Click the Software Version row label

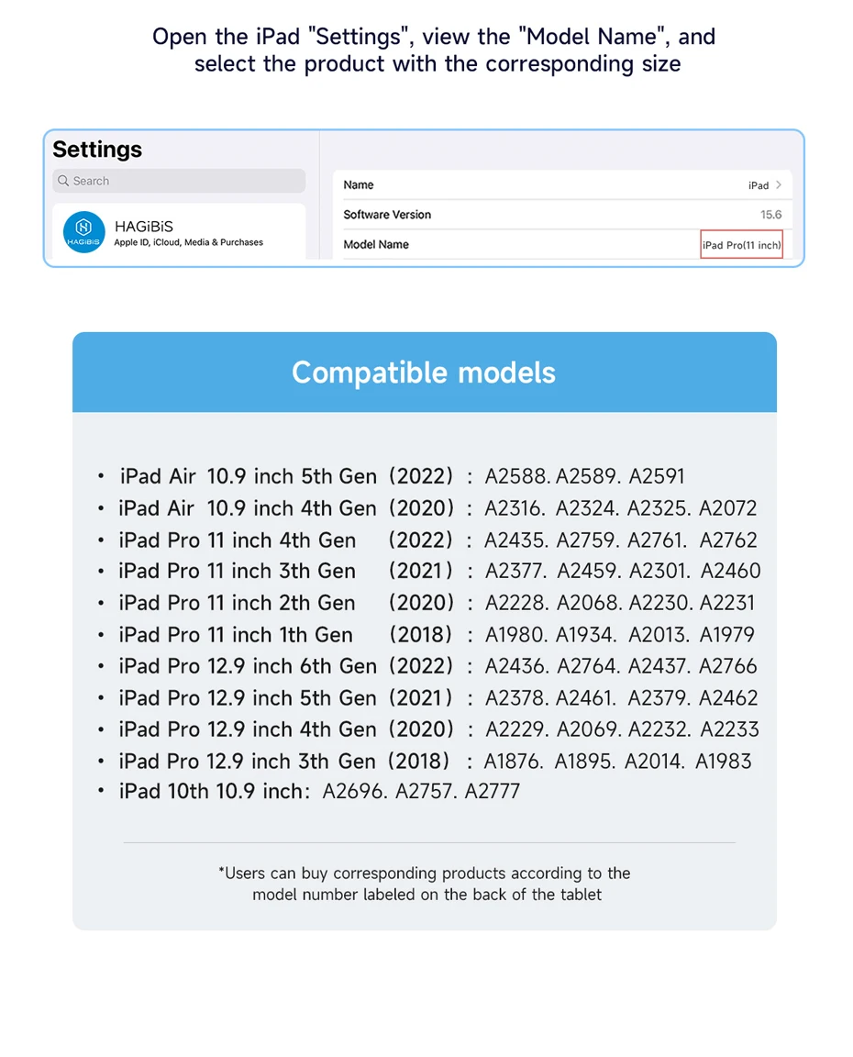(x=386, y=215)
